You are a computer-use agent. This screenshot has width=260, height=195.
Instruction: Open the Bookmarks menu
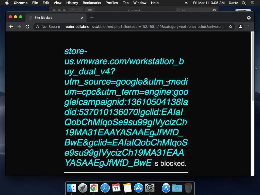click(x=92, y=3)
